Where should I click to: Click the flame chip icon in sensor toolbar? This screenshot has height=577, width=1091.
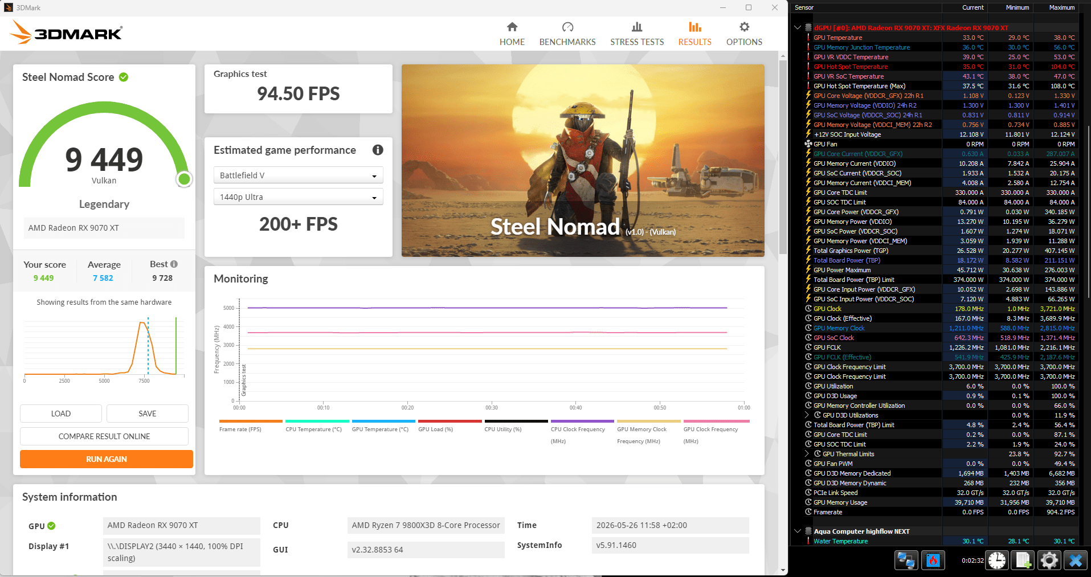[933, 560]
